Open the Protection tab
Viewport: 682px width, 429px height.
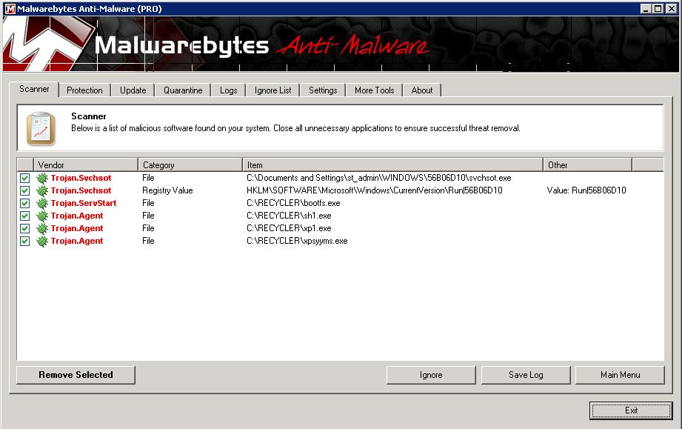pyautogui.click(x=85, y=90)
